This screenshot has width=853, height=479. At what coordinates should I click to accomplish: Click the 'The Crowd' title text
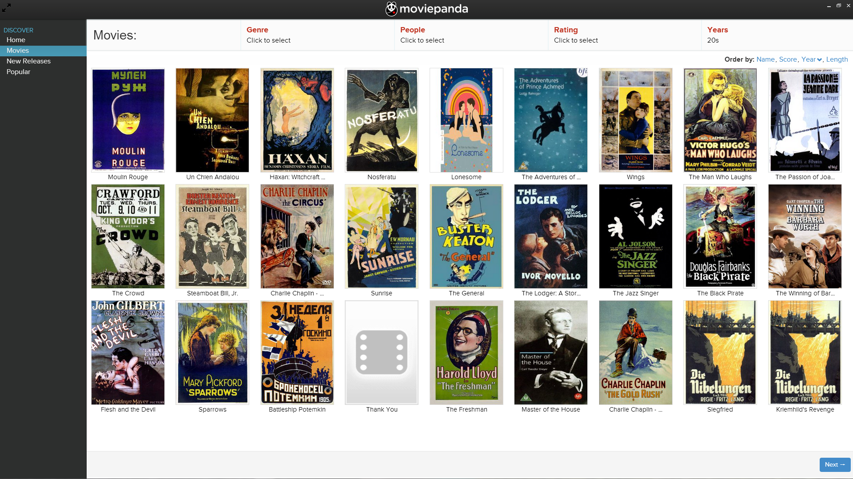coord(128,293)
